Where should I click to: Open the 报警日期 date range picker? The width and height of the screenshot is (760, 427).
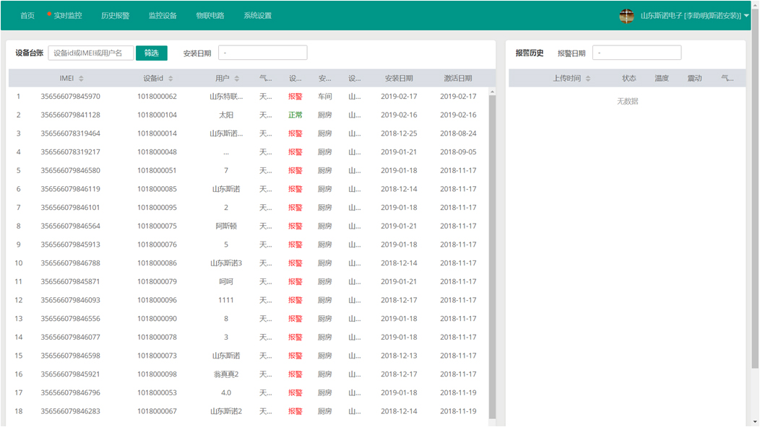click(x=636, y=53)
